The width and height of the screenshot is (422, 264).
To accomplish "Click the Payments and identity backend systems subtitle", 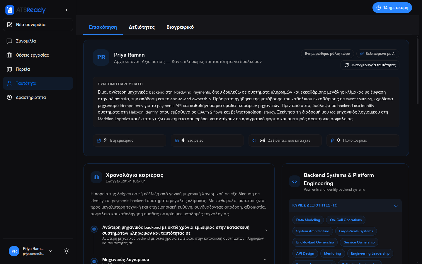I will (x=334, y=189).
